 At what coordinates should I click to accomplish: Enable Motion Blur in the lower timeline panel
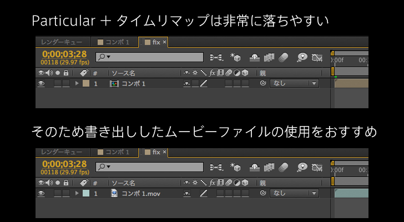pyautogui.click(x=284, y=166)
